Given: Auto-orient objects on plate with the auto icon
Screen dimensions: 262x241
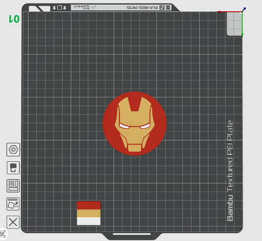Looking at the screenshot, I should coord(13,204).
